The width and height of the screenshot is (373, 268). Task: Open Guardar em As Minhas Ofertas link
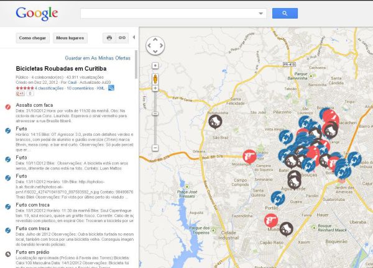pos(98,58)
